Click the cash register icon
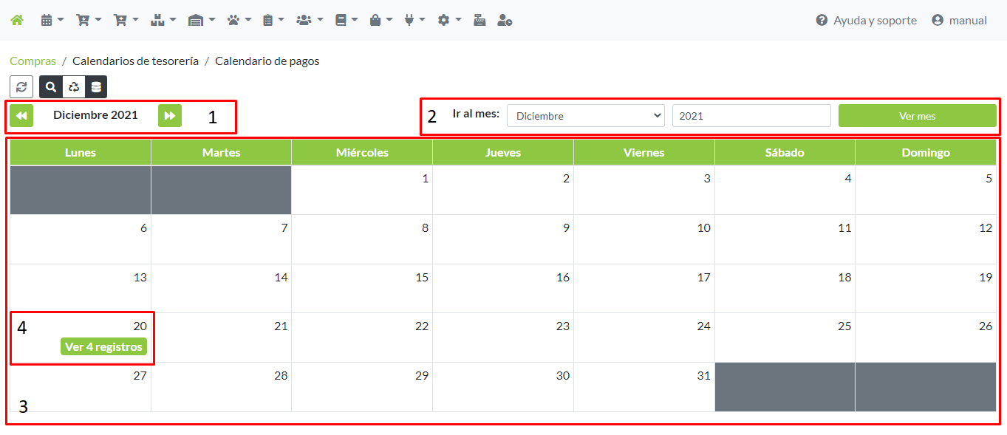This screenshot has height=435, width=1007. [x=479, y=21]
